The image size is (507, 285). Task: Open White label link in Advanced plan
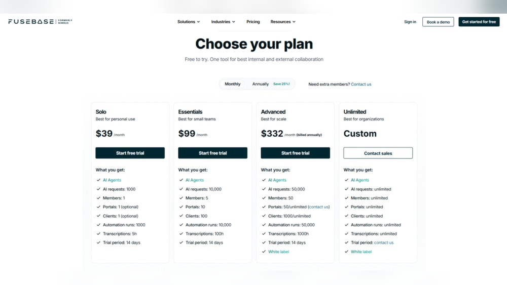[278, 252]
